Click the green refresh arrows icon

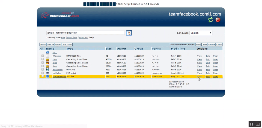click(210, 20)
